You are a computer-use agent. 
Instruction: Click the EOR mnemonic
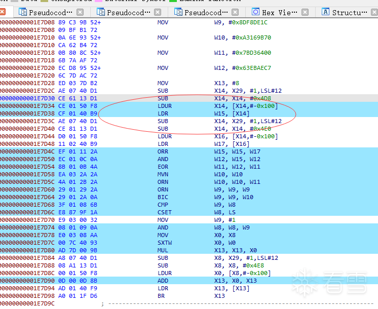pos(163,167)
